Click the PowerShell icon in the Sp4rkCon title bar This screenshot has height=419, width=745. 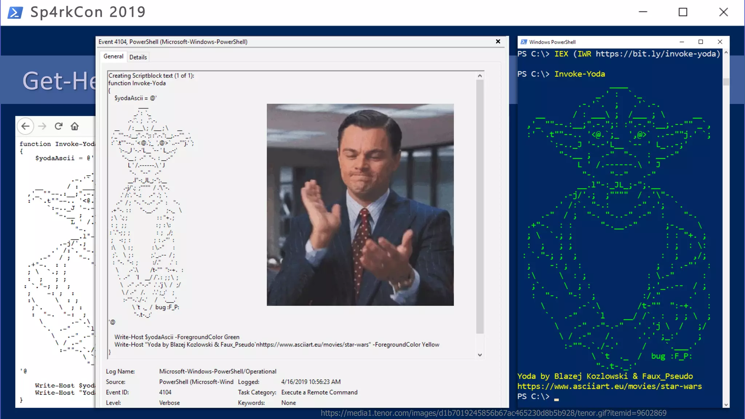(15, 12)
